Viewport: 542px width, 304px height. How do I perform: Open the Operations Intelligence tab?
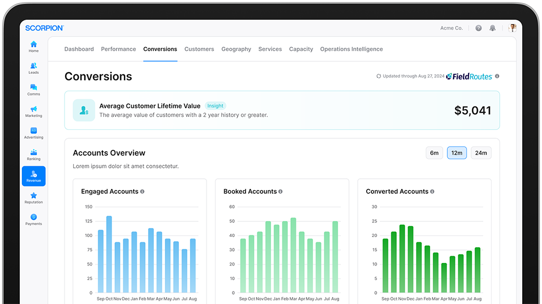(x=351, y=49)
